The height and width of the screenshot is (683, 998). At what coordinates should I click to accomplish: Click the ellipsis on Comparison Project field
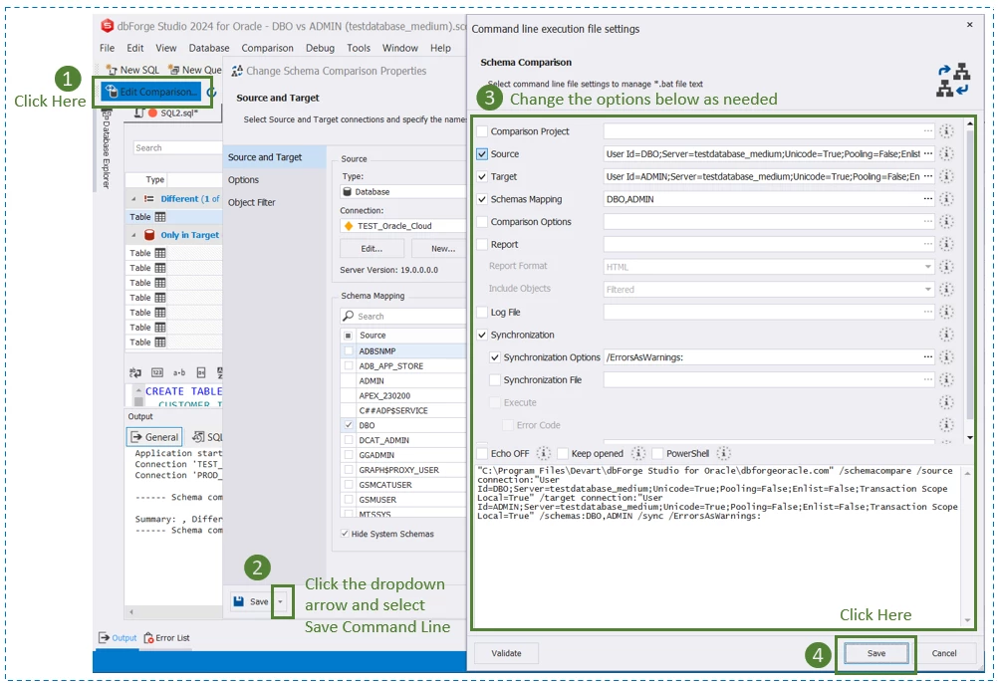coord(928,131)
